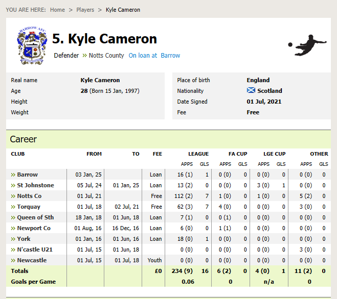Click the Totals row label
Screen dimensions: 337x299
pos(19,271)
